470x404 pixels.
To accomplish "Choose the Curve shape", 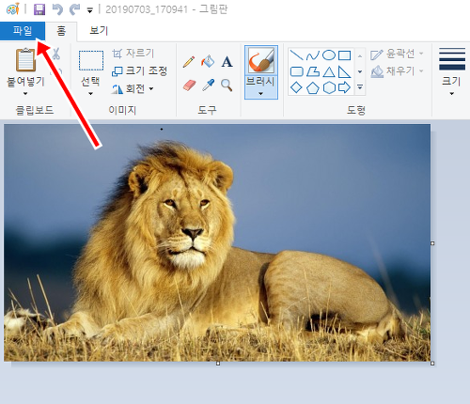I will [x=313, y=55].
